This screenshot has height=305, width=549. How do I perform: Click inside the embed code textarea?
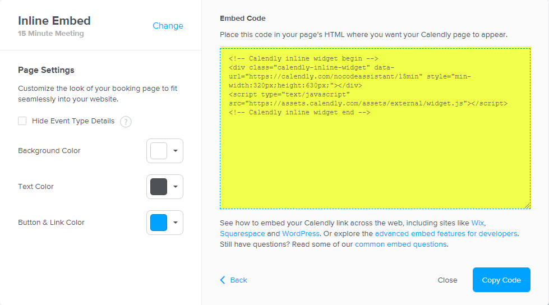pyautogui.click(x=375, y=128)
